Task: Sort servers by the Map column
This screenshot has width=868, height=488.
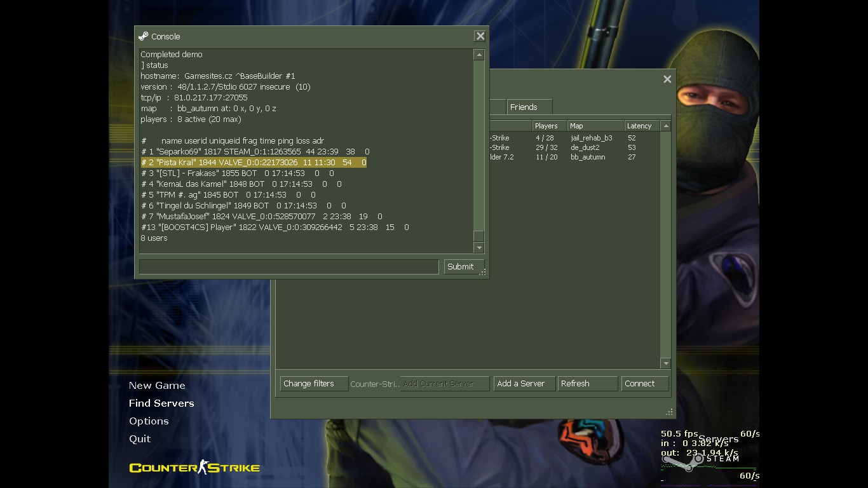Action: point(595,126)
